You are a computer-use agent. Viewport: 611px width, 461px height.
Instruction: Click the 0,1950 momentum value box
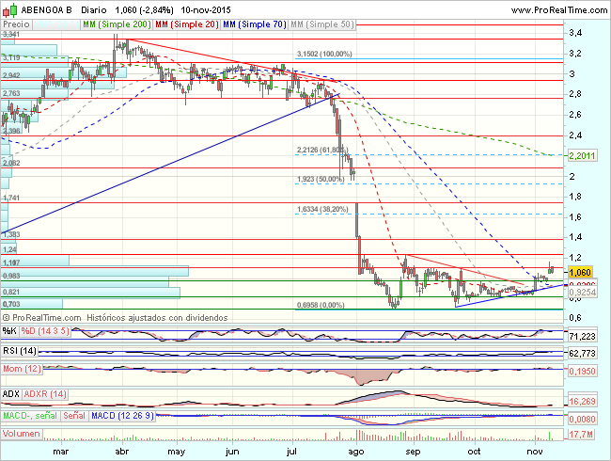click(582, 372)
